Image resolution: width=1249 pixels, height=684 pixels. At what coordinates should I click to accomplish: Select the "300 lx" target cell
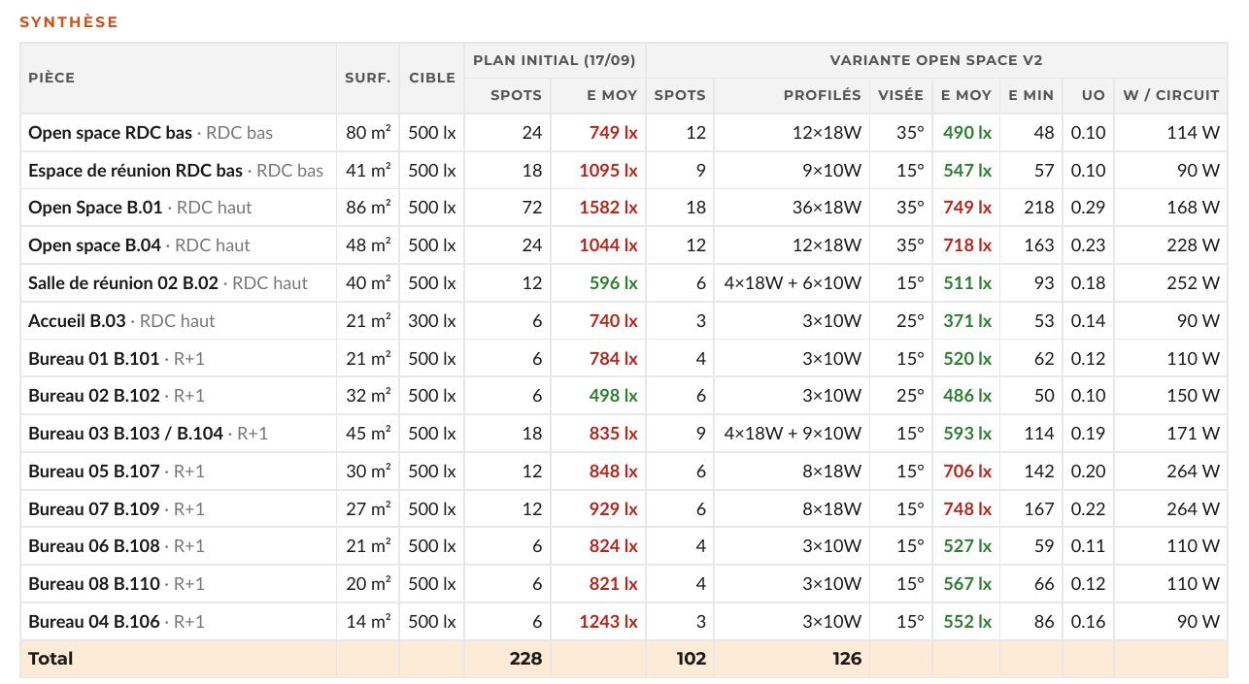click(x=432, y=321)
